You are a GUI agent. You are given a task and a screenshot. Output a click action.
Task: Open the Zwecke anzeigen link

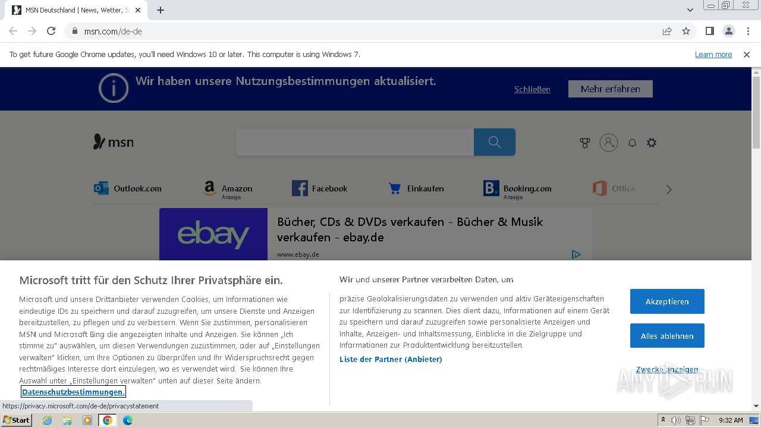point(667,369)
